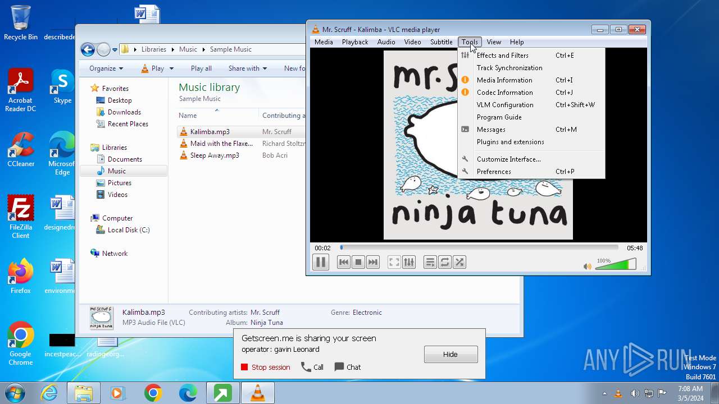Image resolution: width=719 pixels, height=404 pixels.
Task: Select Pictures library
Action: pyautogui.click(x=120, y=183)
